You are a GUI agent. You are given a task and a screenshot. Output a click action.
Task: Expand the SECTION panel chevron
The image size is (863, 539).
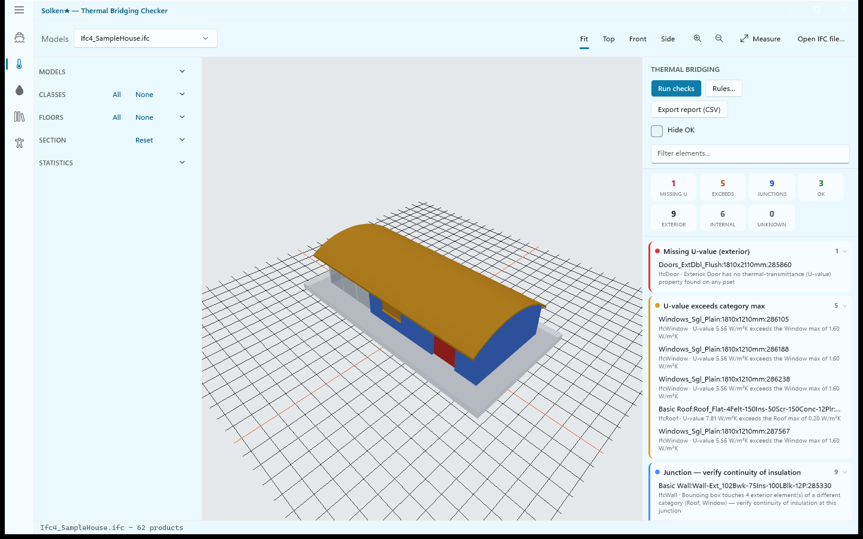(182, 140)
